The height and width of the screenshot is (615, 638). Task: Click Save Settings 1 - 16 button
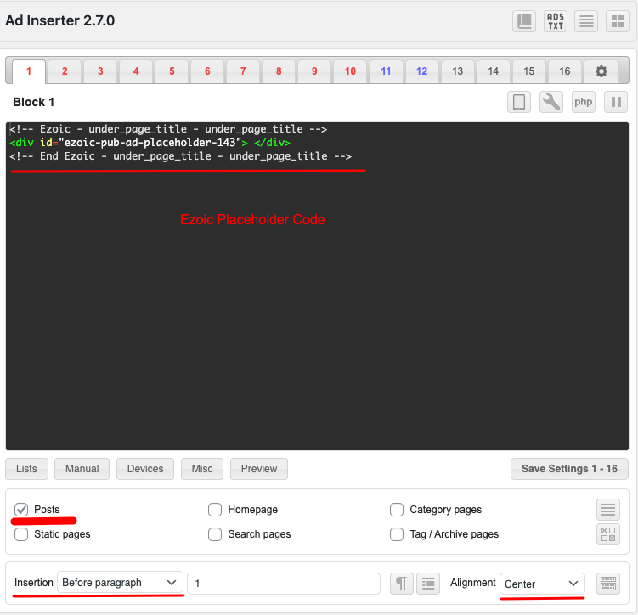click(x=569, y=469)
